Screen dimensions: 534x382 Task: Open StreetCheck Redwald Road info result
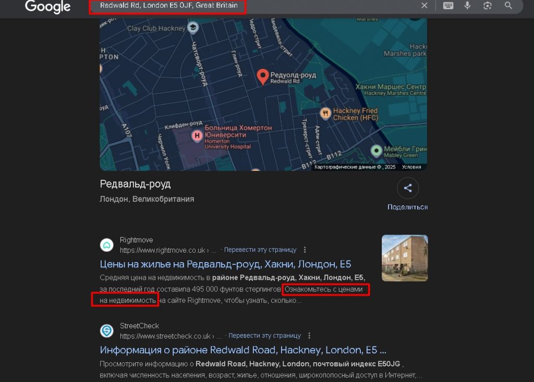(243, 350)
